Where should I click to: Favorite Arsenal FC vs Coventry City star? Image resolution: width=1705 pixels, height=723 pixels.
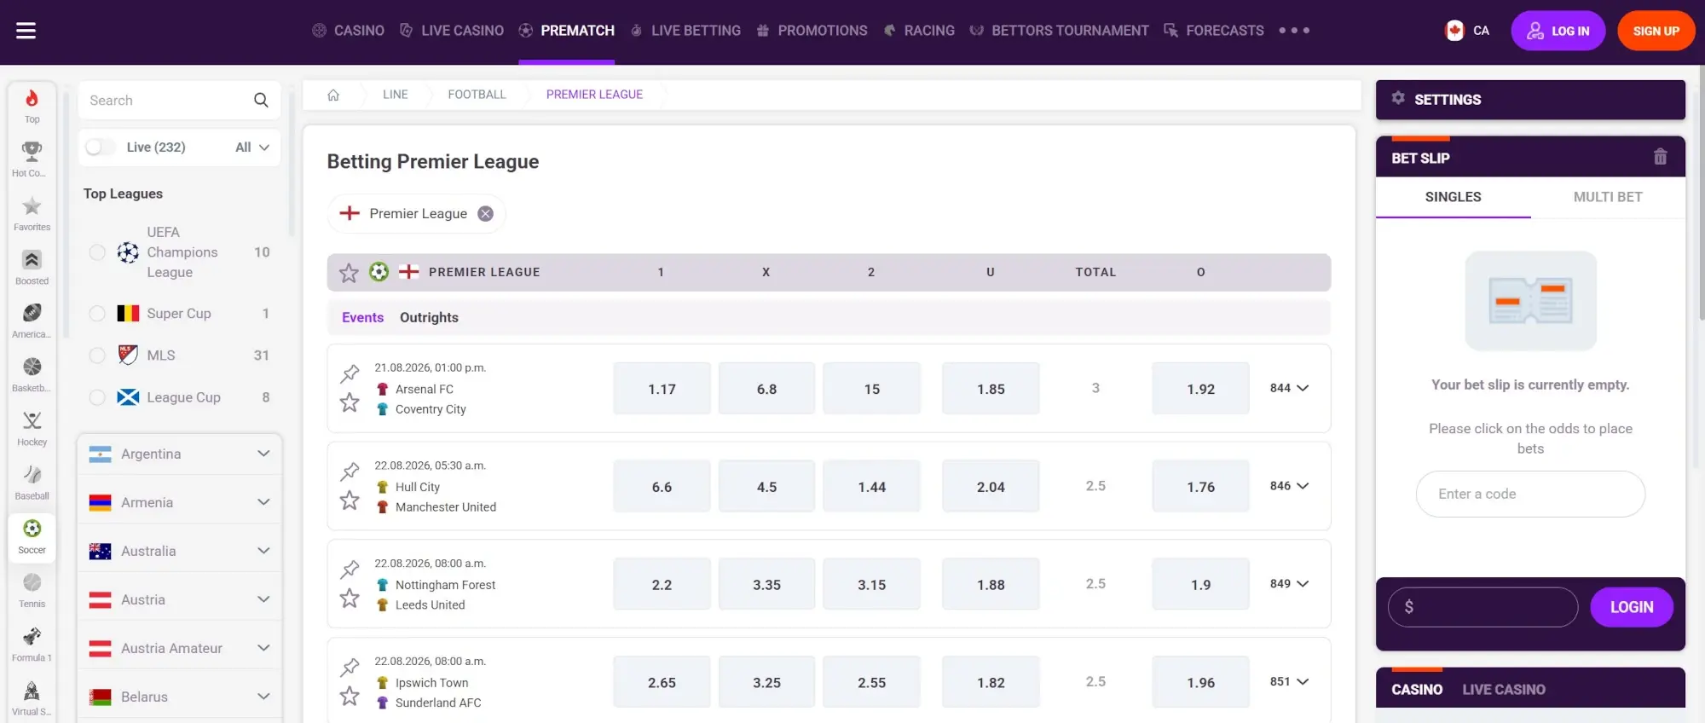[350, 402]
